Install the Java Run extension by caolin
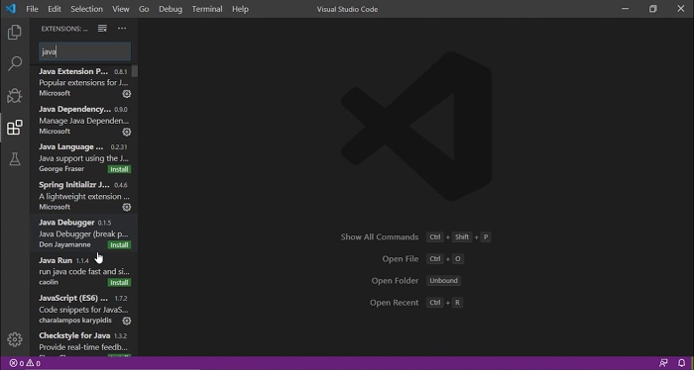The image size is (694, 370). tap(119, 283)
